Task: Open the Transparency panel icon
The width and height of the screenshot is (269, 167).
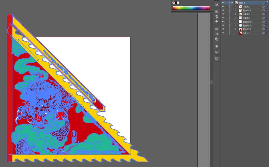Action: pos(217,39)
